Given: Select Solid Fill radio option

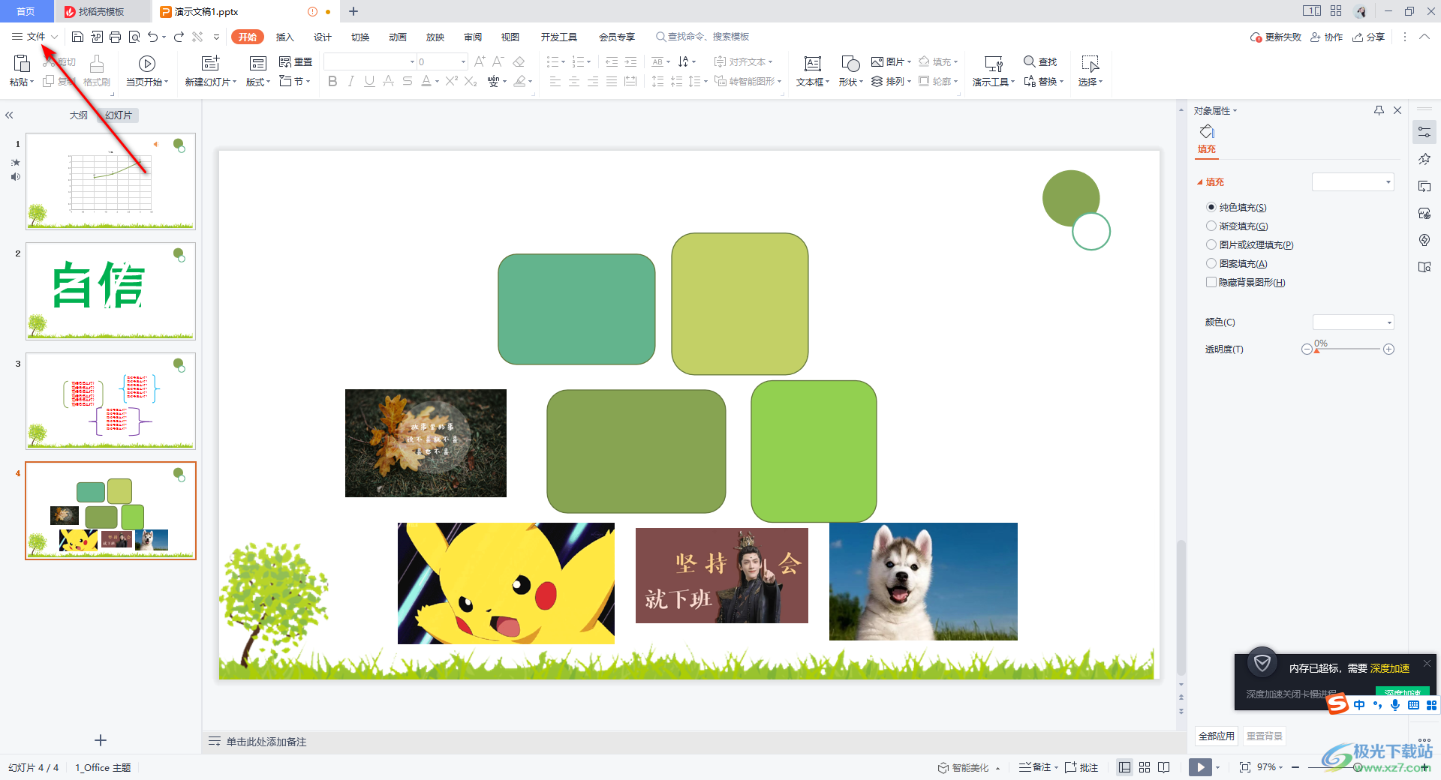Looking at the screenshot, I should tap(1236, 207).
